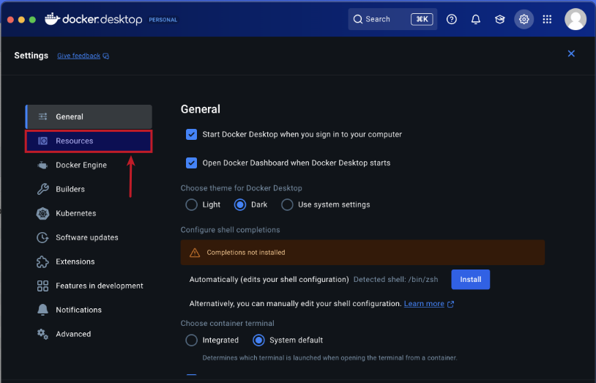Click the Resources icon in sidebar
This screenshot has height=383, width=596.
click(43, 141)
